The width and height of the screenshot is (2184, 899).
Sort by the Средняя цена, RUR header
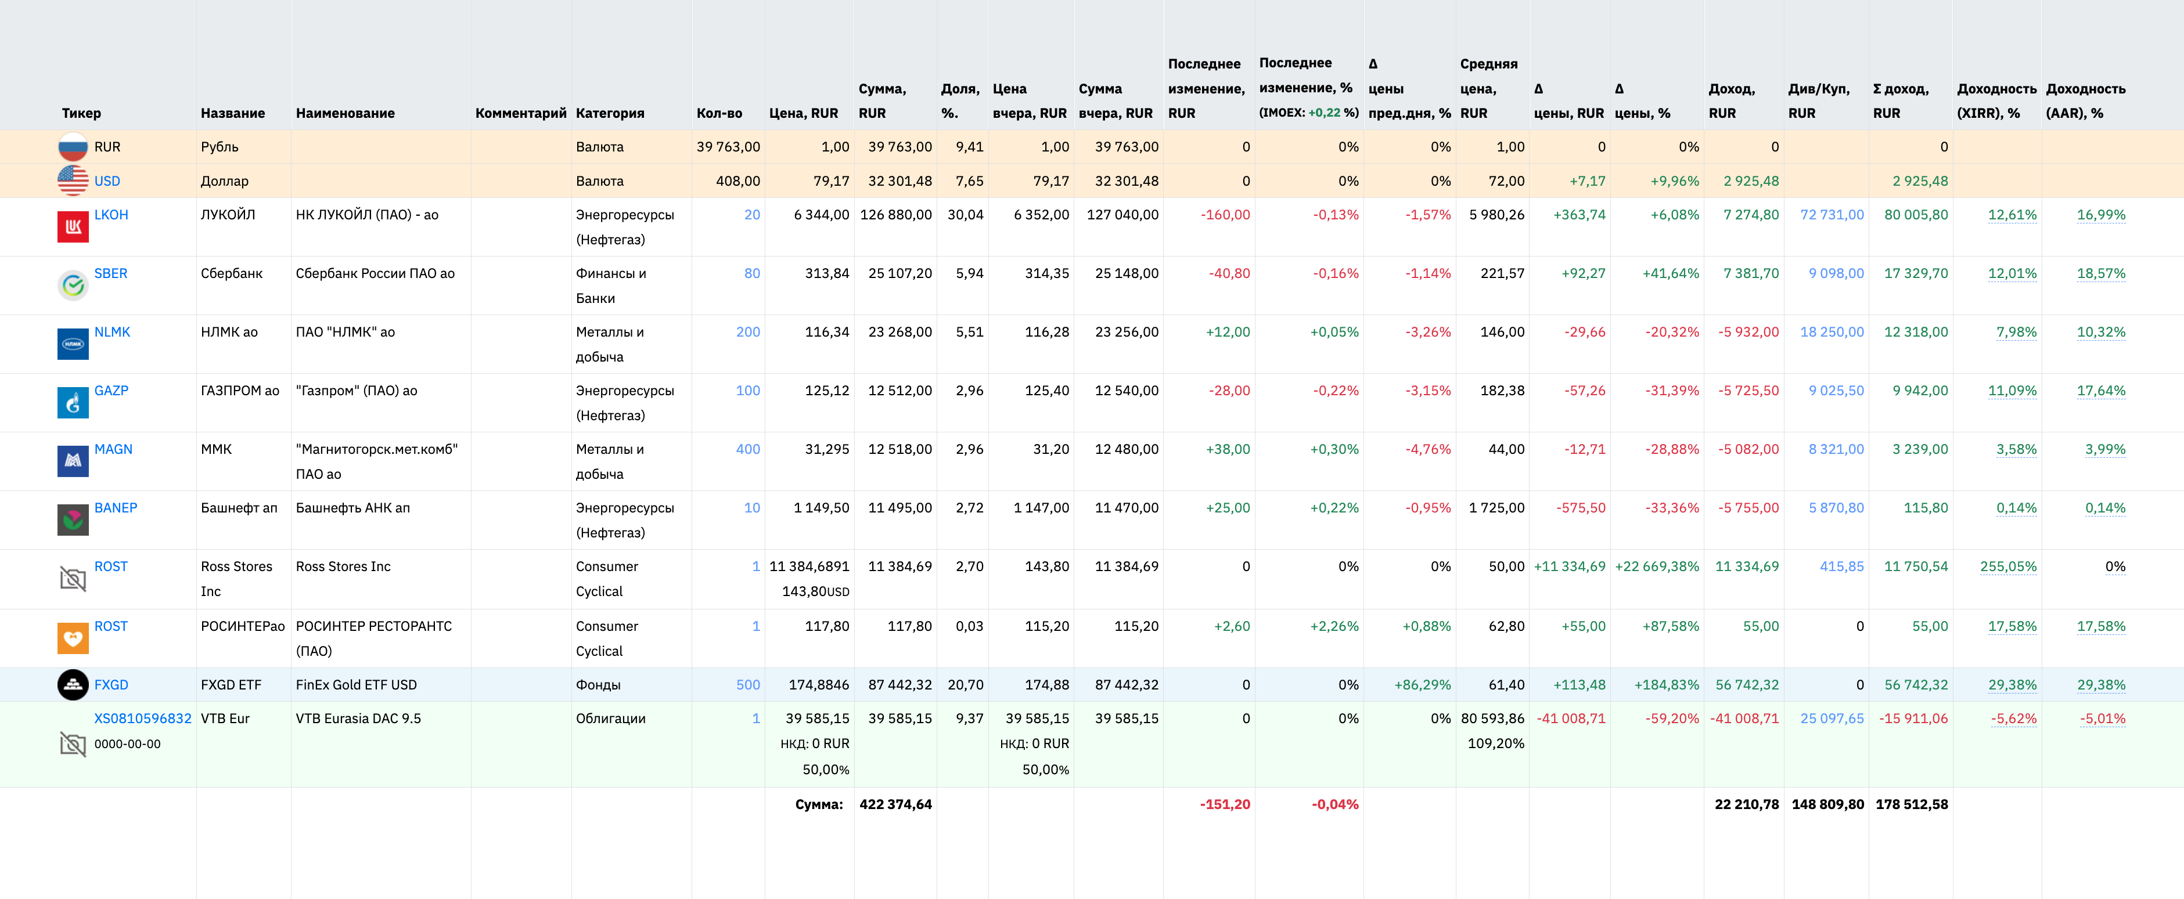pyautogui.click(x=1489, y=88)
